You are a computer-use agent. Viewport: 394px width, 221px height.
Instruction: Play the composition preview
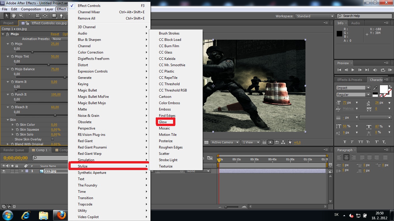pos(353,70)
